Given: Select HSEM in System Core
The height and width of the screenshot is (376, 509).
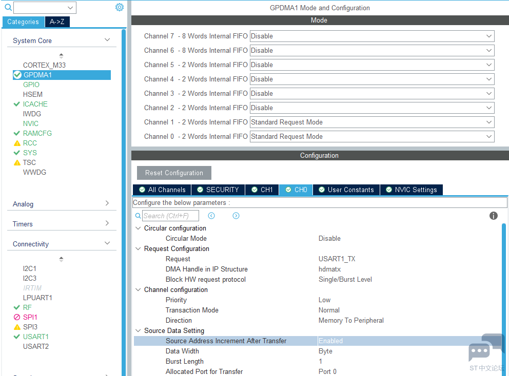Looking at the screenshot, I should pyautogui.click(x=33, y=94).
